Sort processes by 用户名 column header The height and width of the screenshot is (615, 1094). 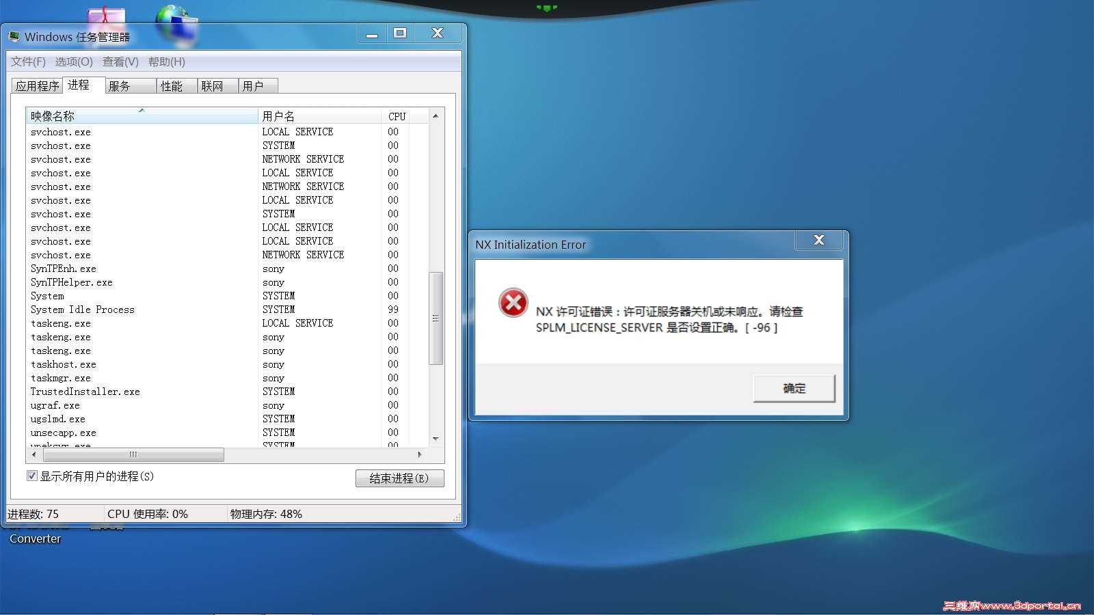[319, 115]
